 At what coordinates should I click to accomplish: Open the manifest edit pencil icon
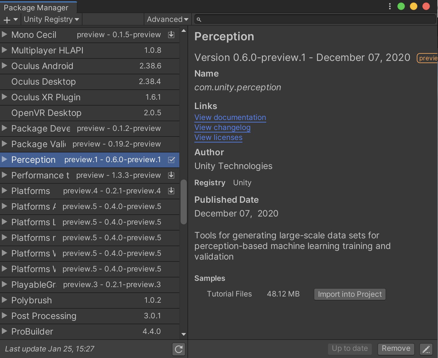tap(426, 349)
